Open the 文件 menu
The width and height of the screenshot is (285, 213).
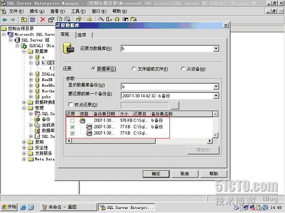coord(16,11)
